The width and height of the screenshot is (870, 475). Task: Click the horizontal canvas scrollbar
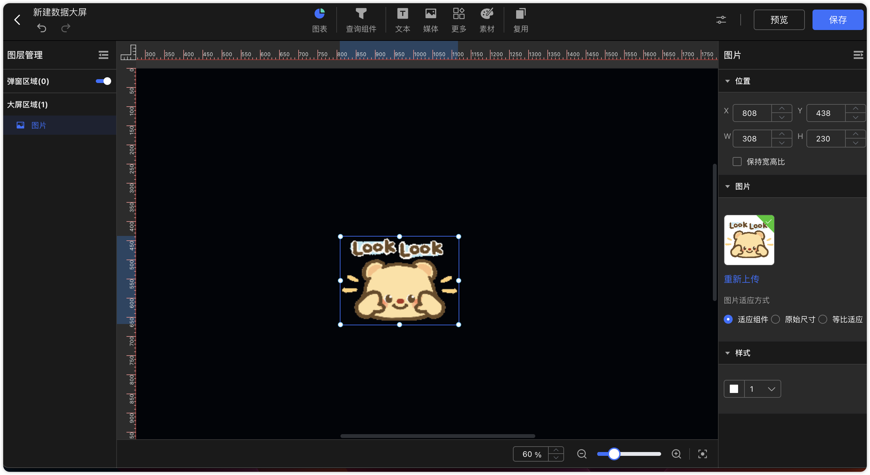[437, 436]
